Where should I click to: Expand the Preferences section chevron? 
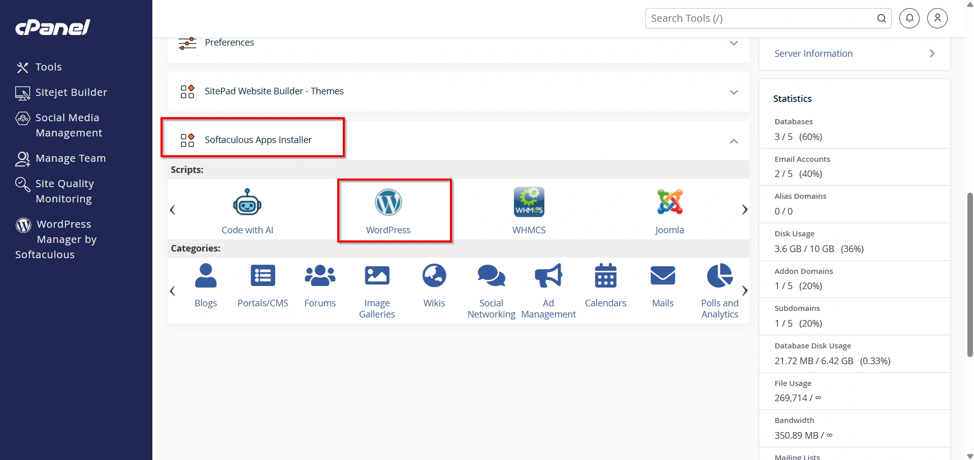[x=734, y=43]
